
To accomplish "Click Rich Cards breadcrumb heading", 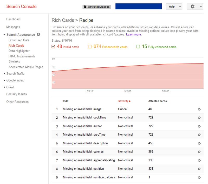I will 62,20.
